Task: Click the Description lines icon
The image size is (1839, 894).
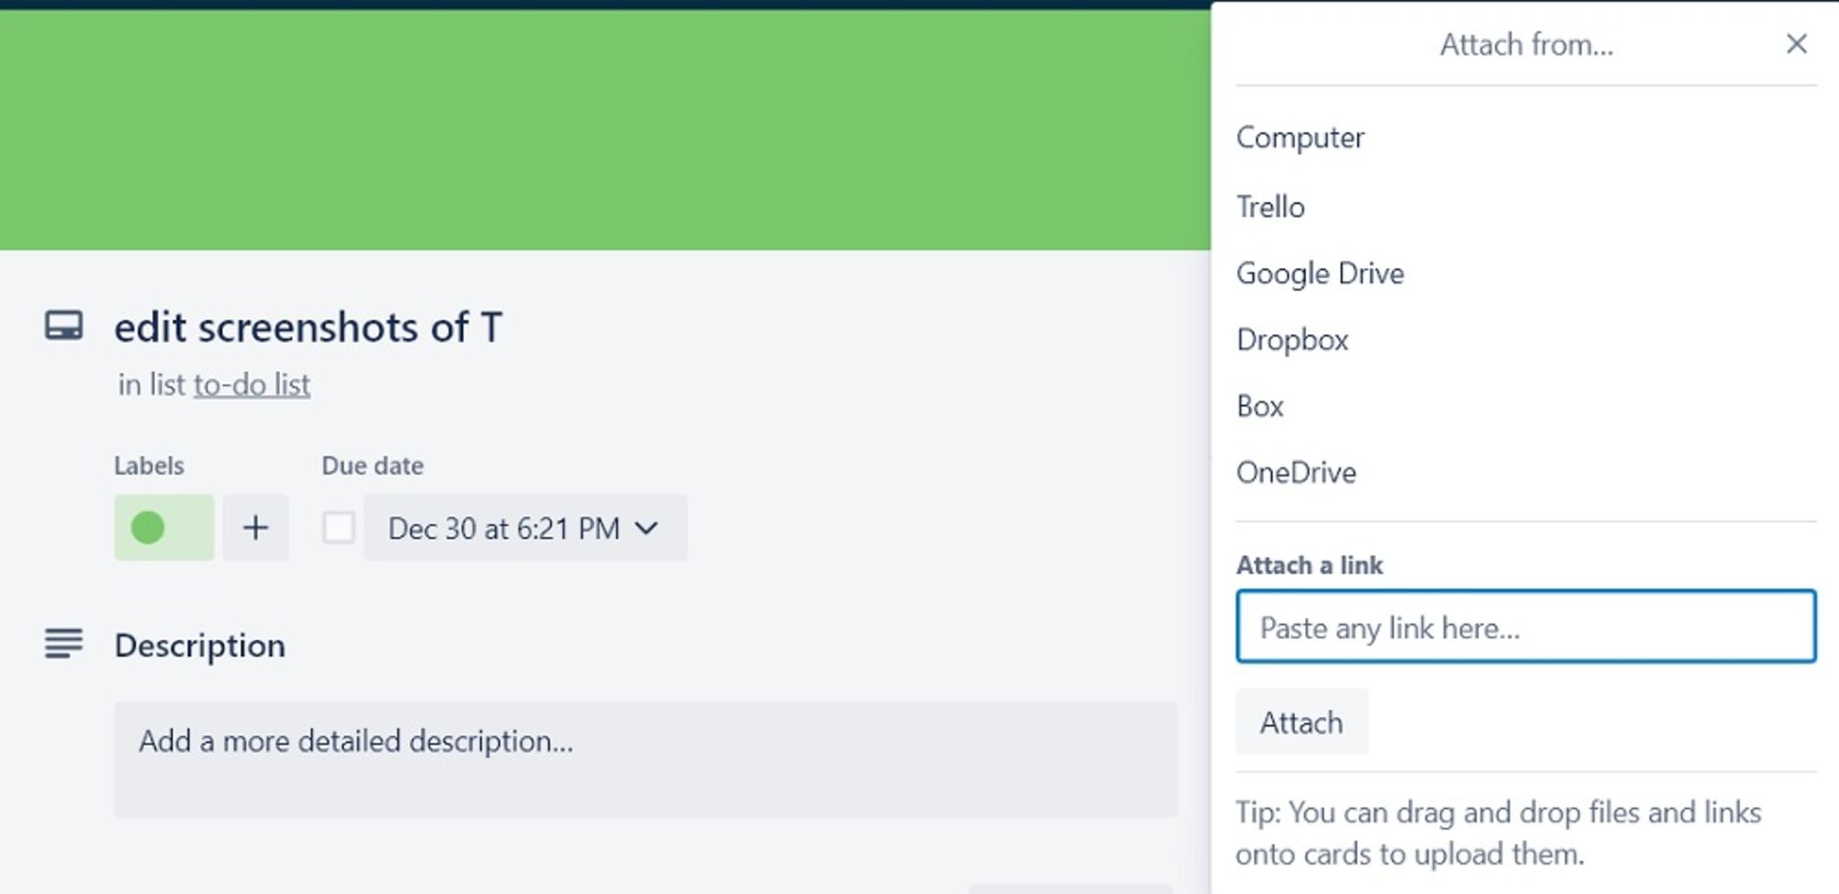Action: [x=63, y=643]
